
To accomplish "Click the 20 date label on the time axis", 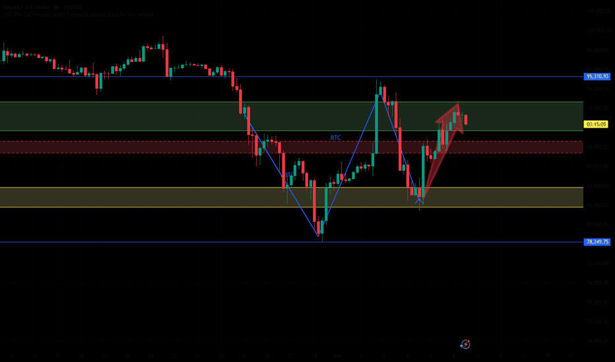I will 128,355.
